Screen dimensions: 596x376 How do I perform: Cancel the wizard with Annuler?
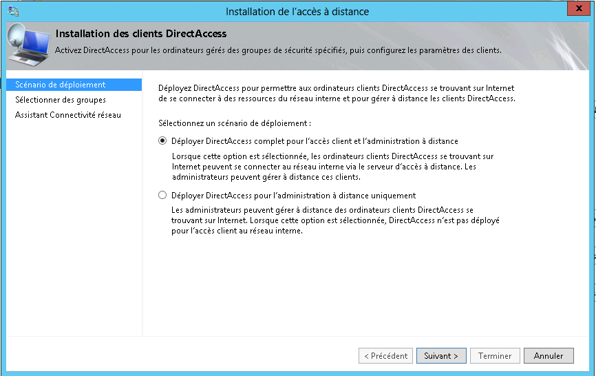549,356
